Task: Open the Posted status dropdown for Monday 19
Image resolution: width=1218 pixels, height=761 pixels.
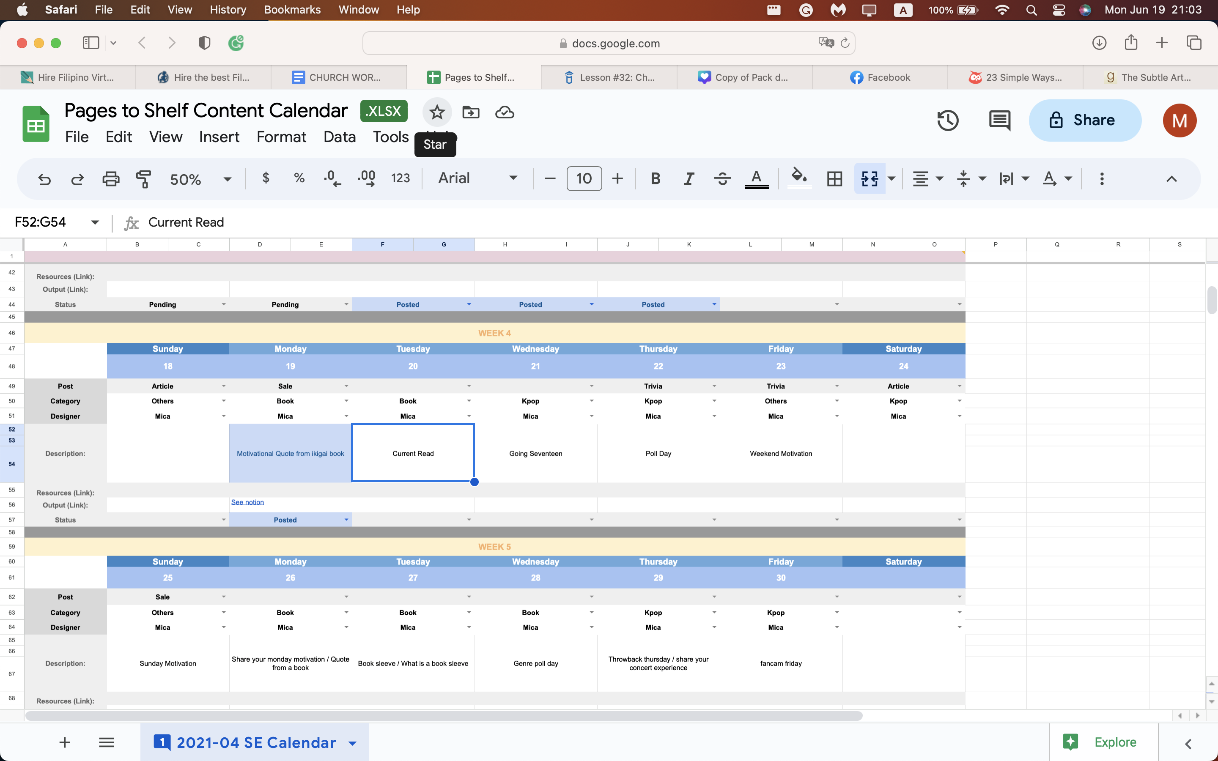Action: (346, 520)
